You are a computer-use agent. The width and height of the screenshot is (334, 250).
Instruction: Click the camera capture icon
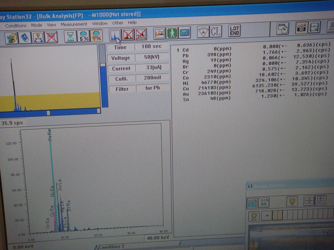(301, 28)
